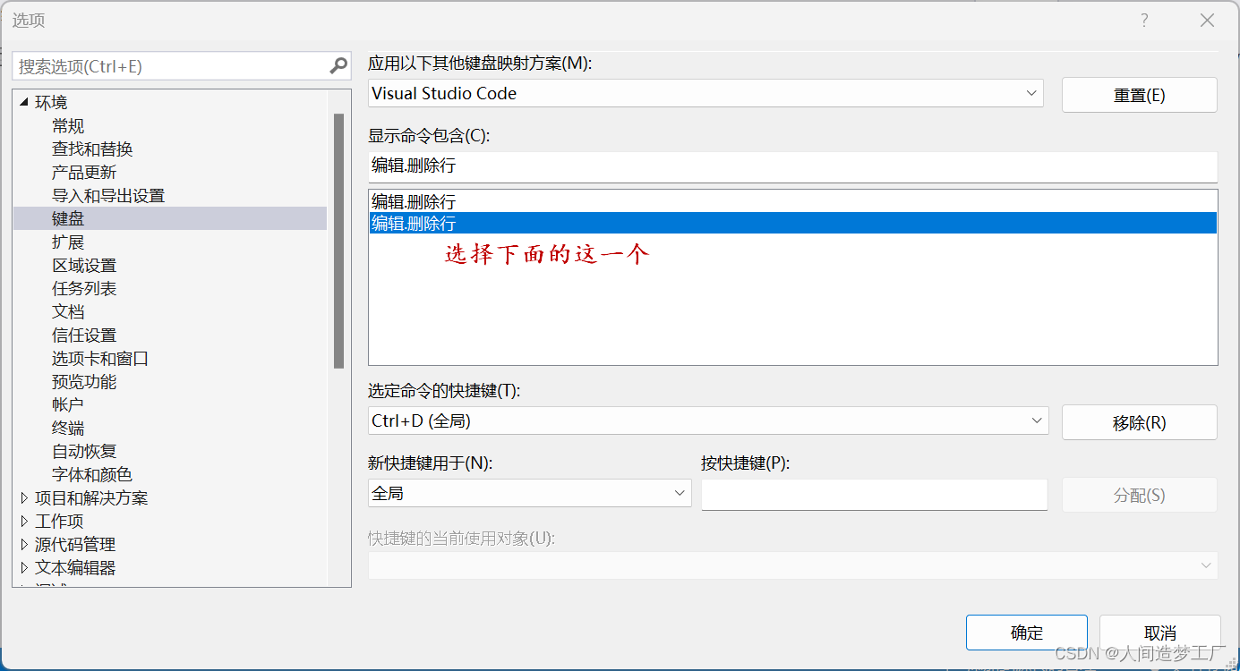Click the search magnifier icon
The image size is (1240, 671).
[338, 65]
